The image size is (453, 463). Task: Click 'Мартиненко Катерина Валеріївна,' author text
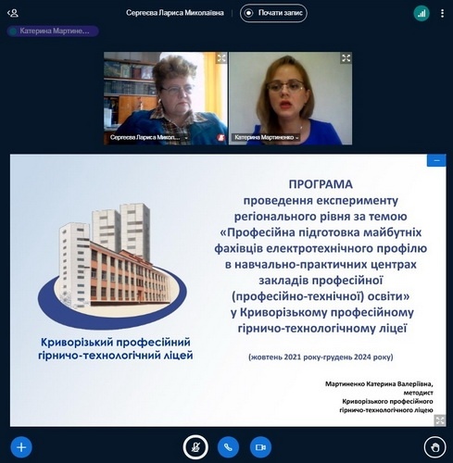[x=379, y=384]
